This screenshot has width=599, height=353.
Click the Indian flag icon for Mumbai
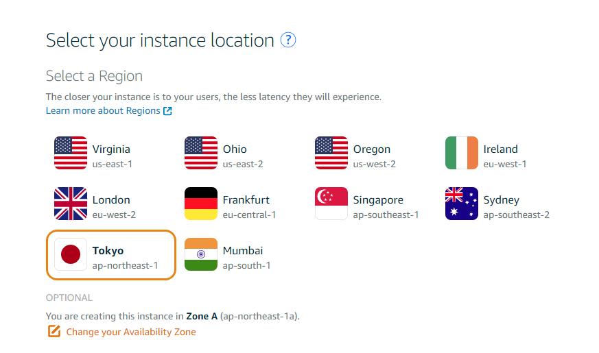(x=201, y=254)
